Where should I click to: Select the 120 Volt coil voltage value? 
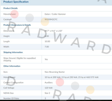pyautogui.click(x=48, y=88)
